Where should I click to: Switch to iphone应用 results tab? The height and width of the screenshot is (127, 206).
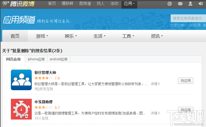pyautogui.click(x=36, y=59)
